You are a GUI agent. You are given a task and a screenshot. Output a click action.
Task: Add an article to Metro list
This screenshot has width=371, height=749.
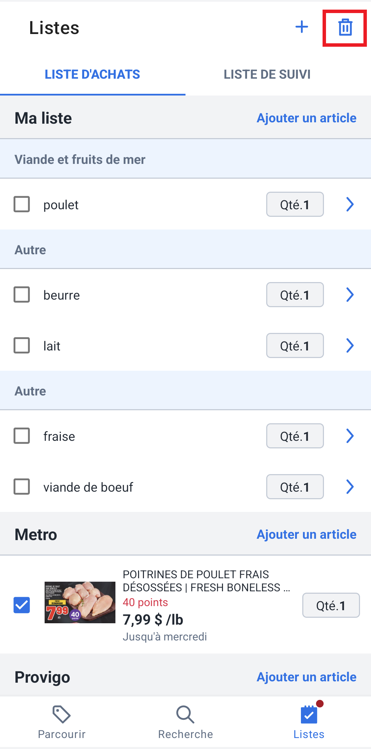(306, 534)
